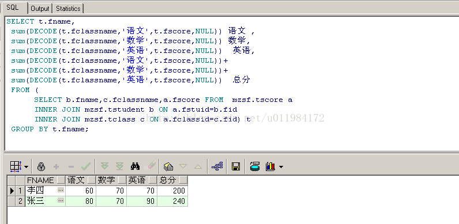
Task: Click sort button in 数学 header
Action: (x=122, y=180)
